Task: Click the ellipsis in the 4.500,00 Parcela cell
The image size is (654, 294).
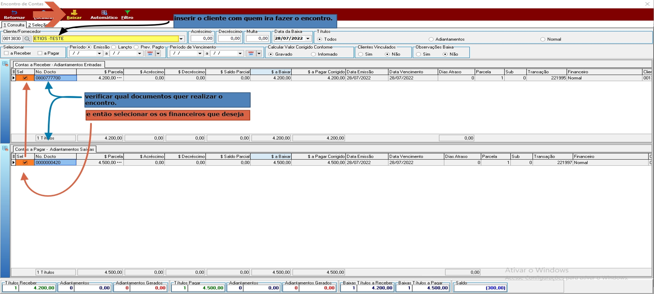Action: (120, 163)
